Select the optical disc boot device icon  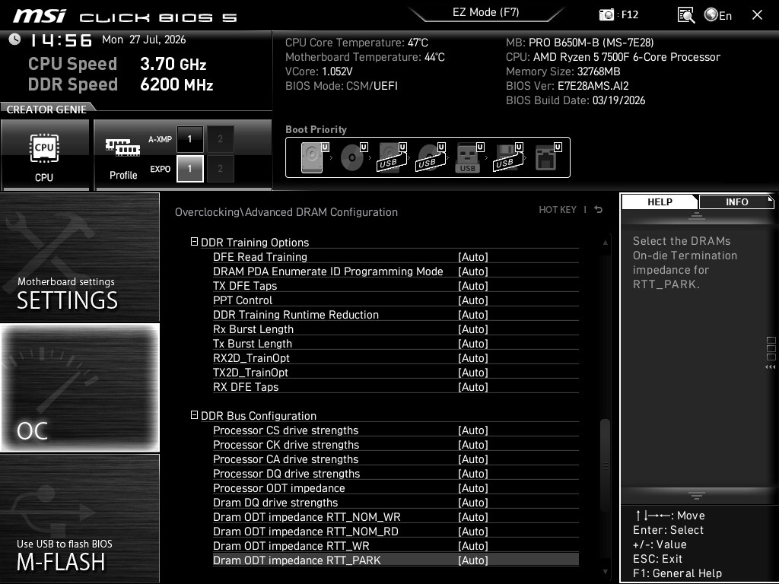coord(353,157)
